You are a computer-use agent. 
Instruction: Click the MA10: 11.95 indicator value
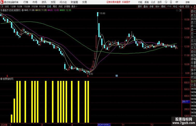tap(41, 10)
